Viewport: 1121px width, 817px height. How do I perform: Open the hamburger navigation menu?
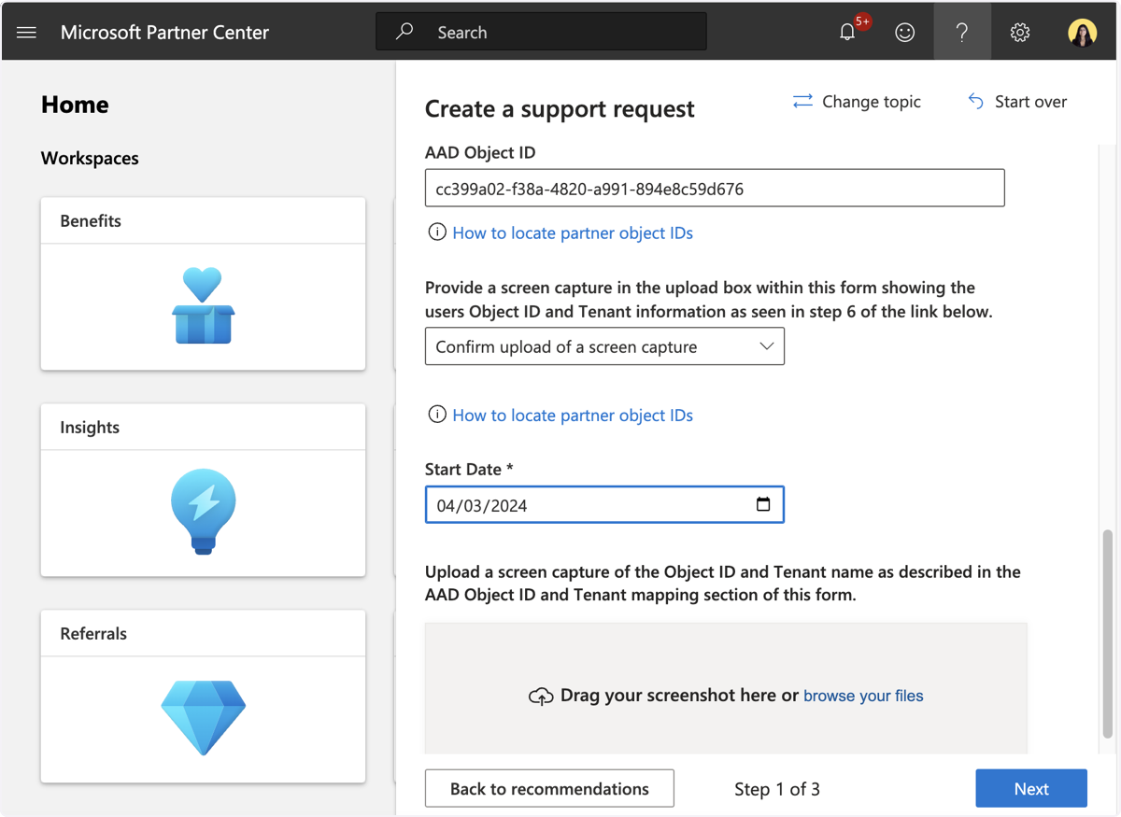pos(26,33)
